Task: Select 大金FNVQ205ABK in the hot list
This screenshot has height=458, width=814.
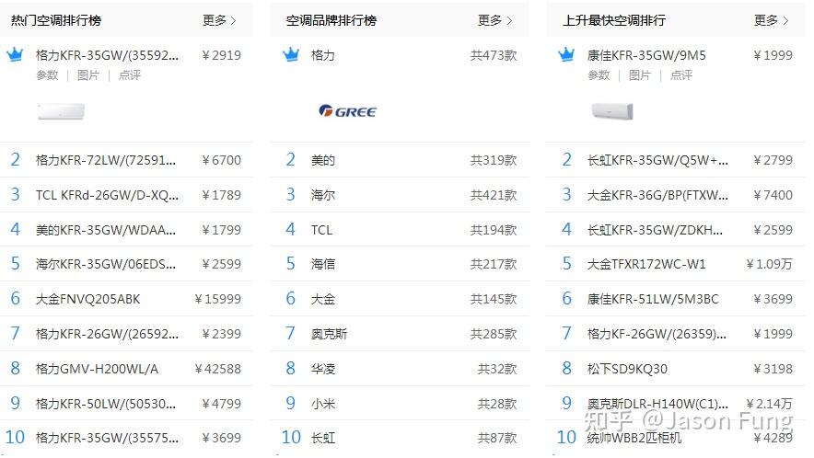Action: [x=88, y=299]
